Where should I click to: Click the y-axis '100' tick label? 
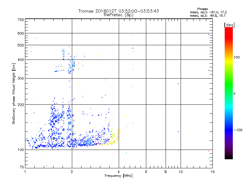(x=21, y=150)
